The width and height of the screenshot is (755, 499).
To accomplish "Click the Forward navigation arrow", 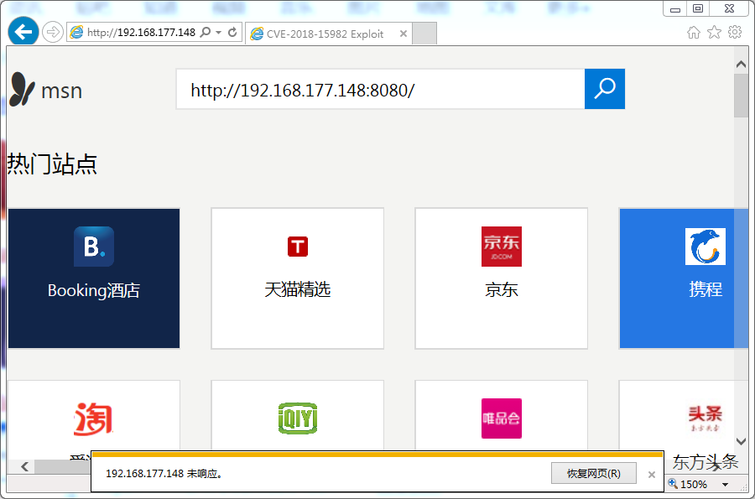I will (x=53, y=32).
